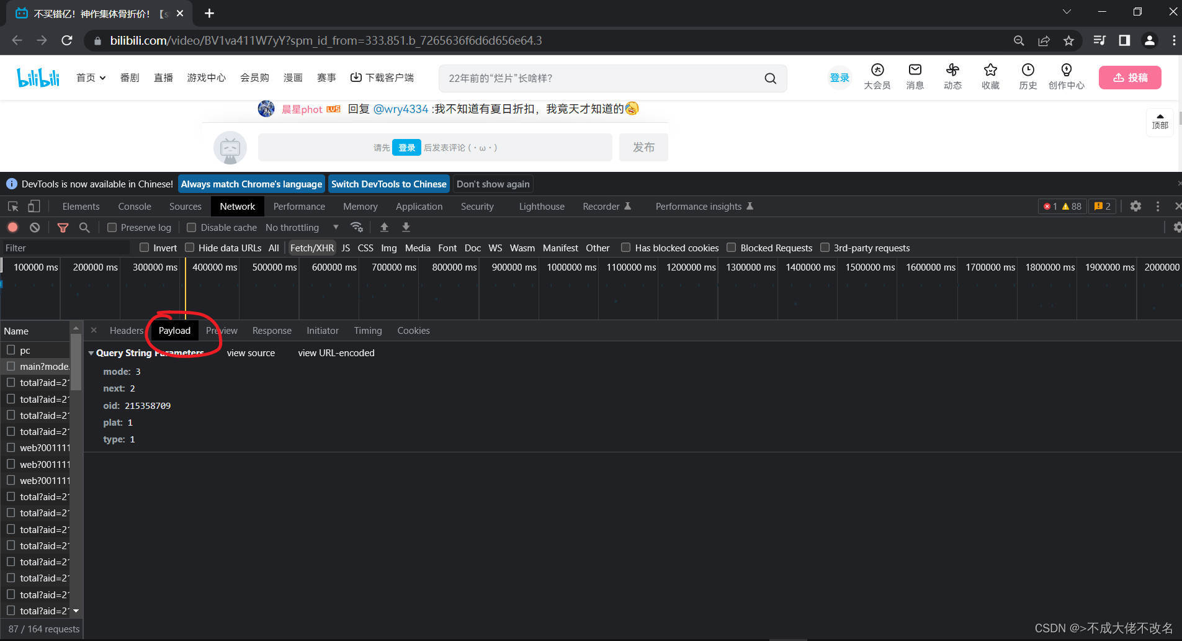
Task: Toggle the network filter funnel icon
Action: (x=63, y=227)
